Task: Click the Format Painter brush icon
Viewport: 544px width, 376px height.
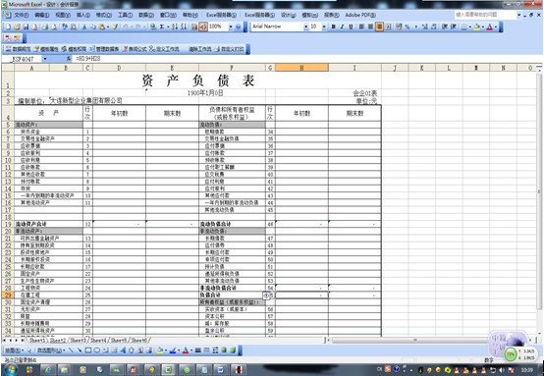Action: (x=115, y=27)
